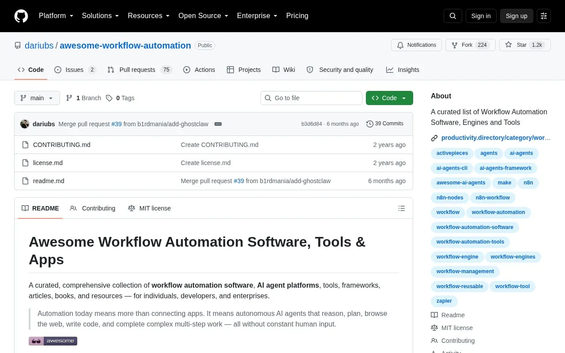
Task: Open the Actions tab
Action: pyautogui.click(x=199, y=70)
